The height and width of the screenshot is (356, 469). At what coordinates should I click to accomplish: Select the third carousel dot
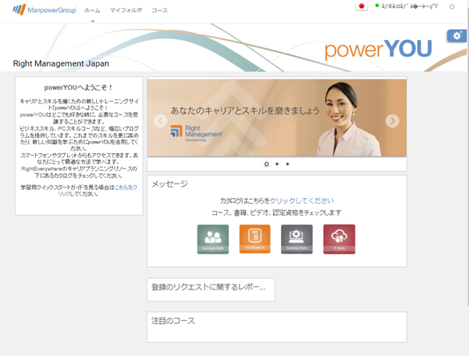[287, 164]
